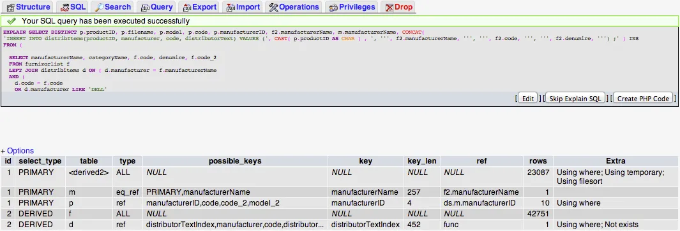Switch to the SQL tab
Viewport: 680px width, 231px height.
point(72,7)
